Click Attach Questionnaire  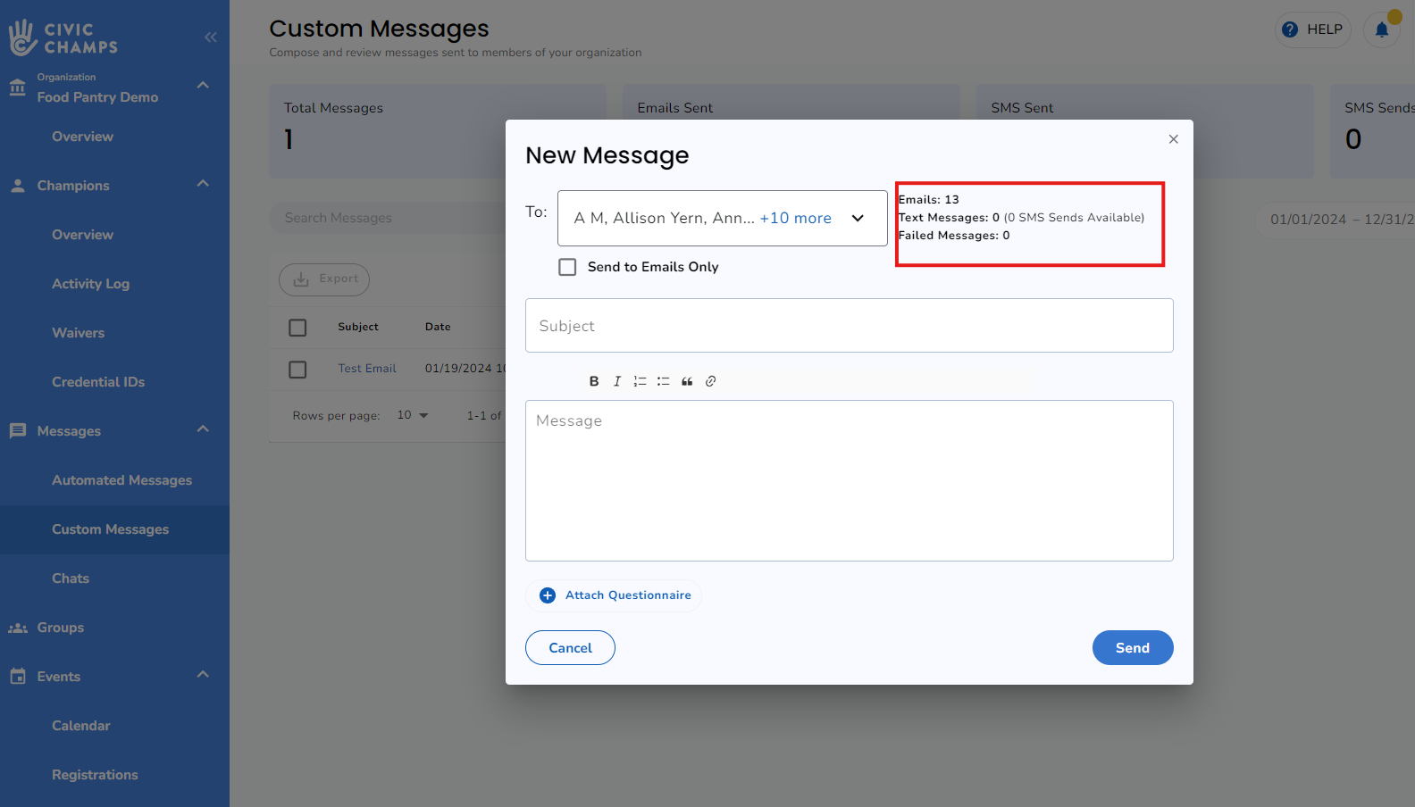[615, 595]
